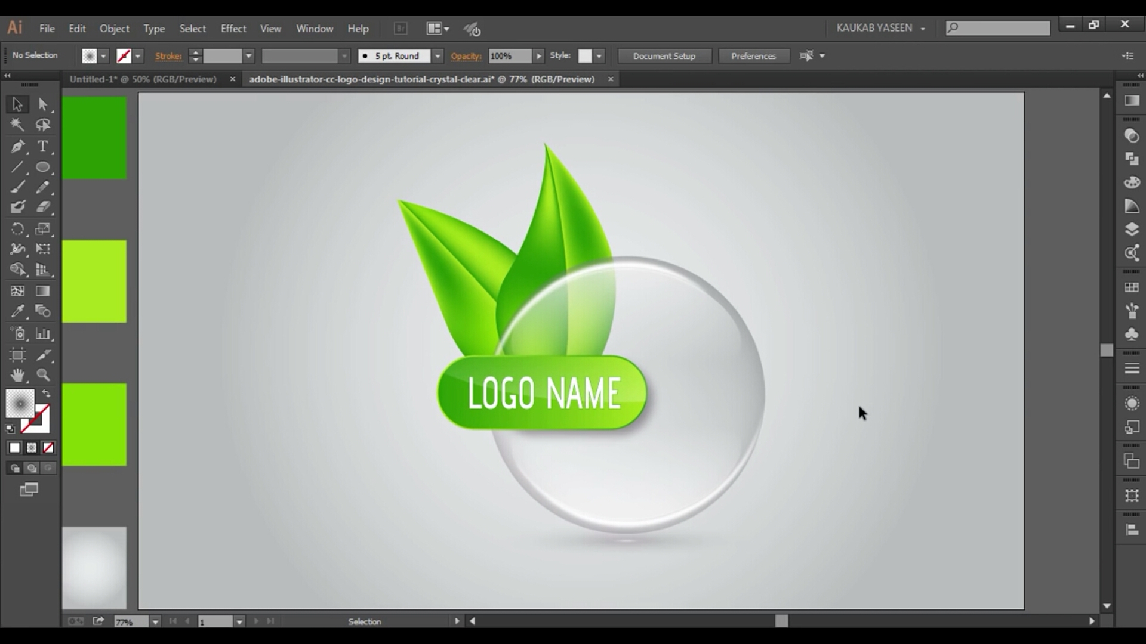Open the Layers panel icon
The image size is (1146, 644).
tap(1132, 230)
